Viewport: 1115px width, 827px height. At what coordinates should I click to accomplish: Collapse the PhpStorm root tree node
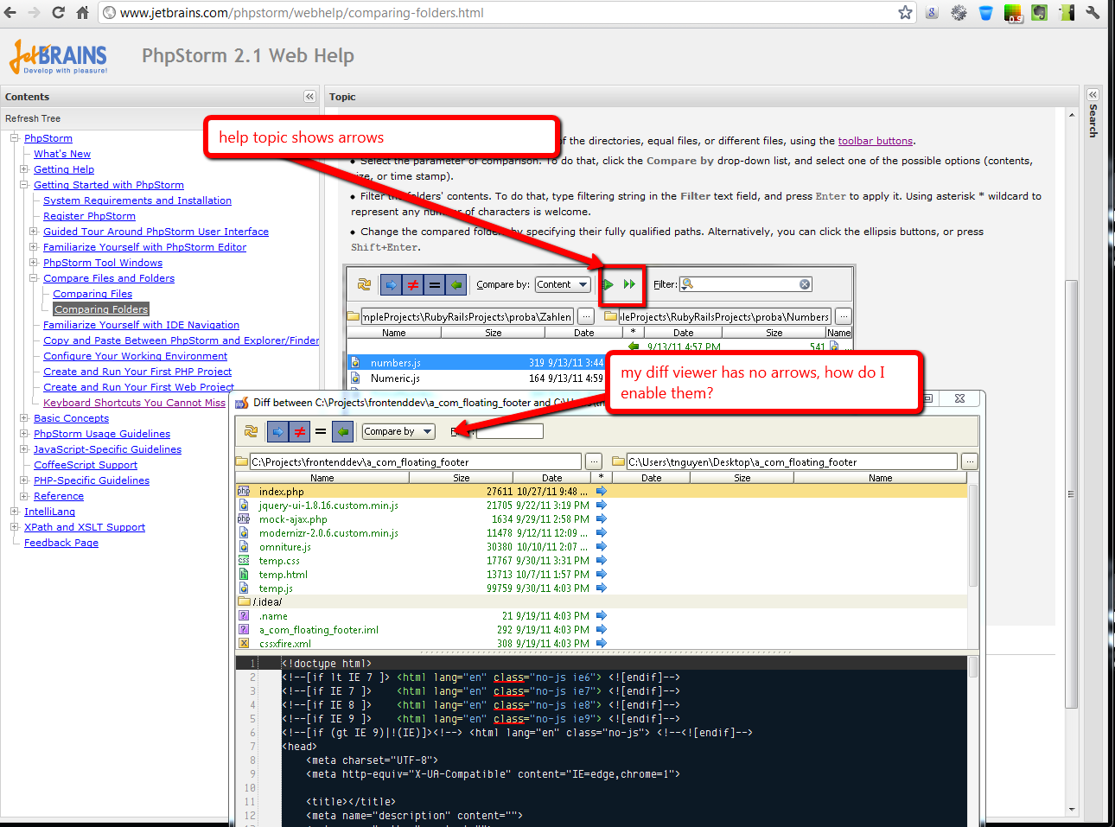point(15,138)
